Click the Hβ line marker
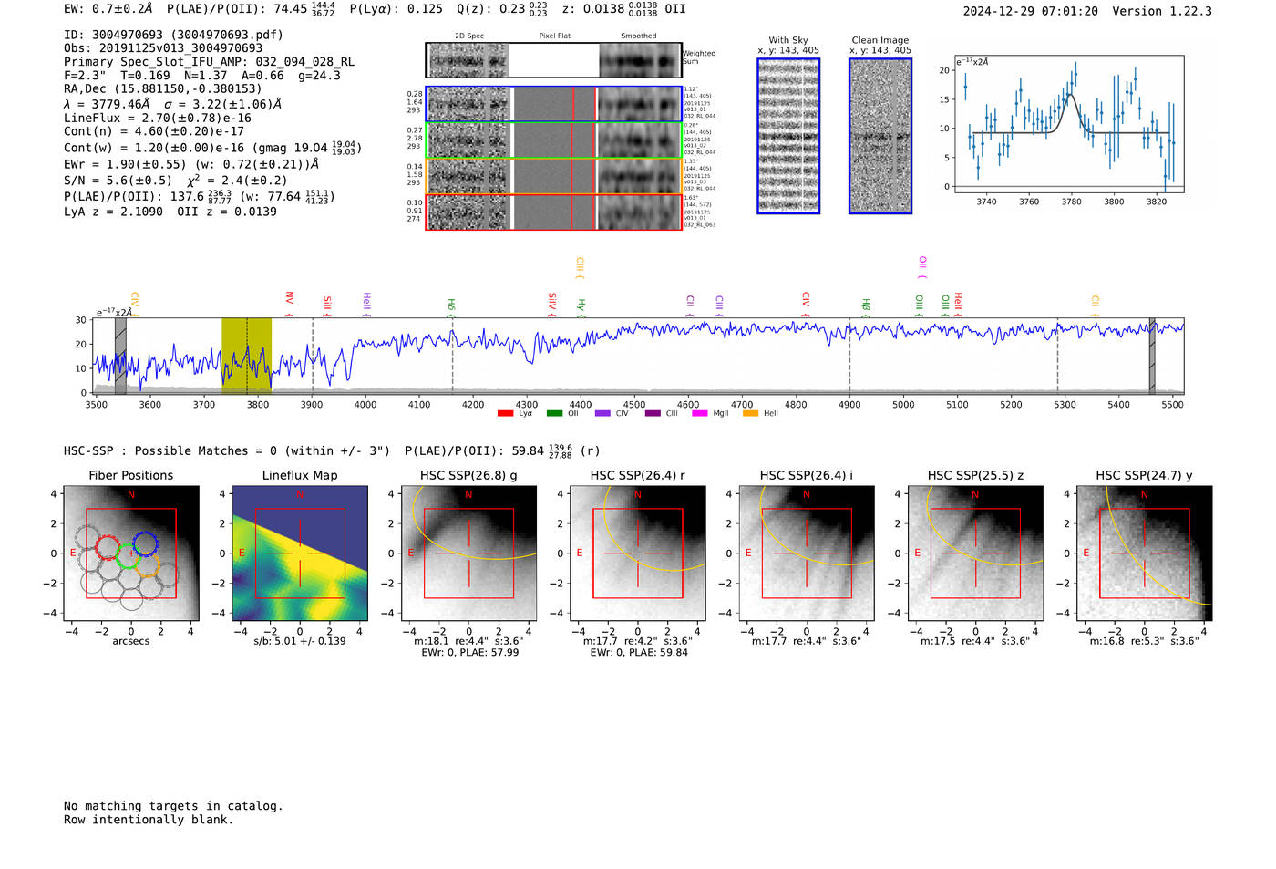The image size is (1276, 869). (x=866, y=306)
